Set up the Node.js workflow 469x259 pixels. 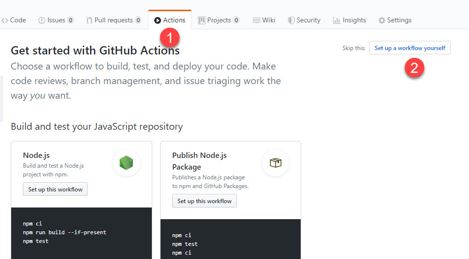55,189
